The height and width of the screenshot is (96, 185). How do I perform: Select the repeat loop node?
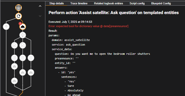coord(19,16)
